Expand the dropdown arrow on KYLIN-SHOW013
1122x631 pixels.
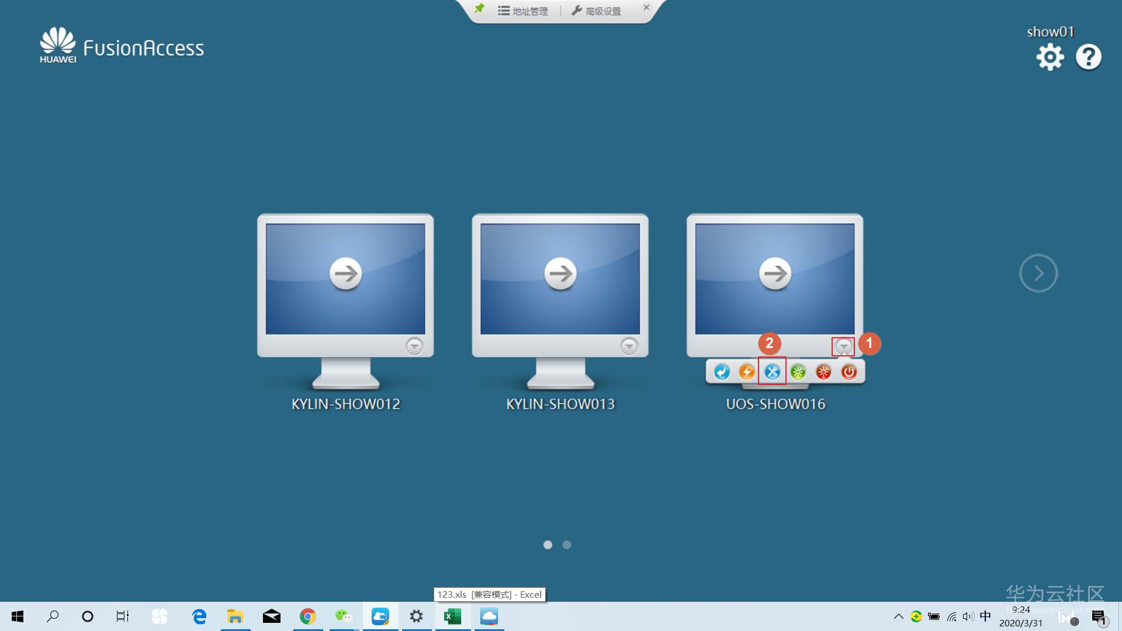[629, 346]
